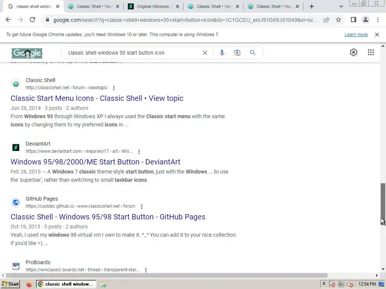Click the ProBoards result site name
This screenshot has width=386, height=289.
38,262
